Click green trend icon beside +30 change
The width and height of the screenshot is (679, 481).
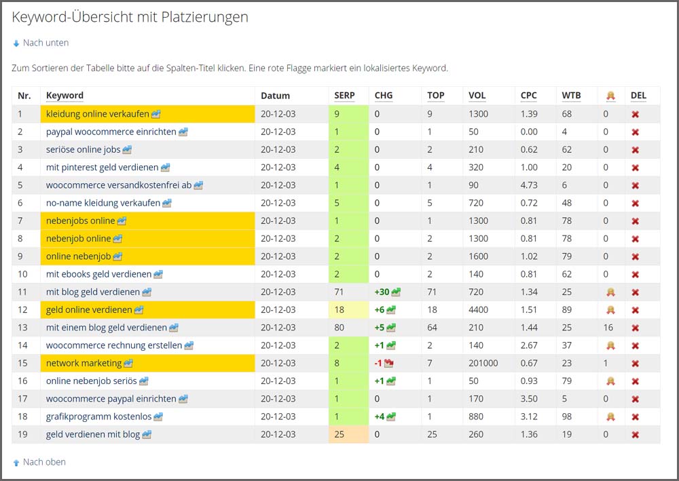396,292
